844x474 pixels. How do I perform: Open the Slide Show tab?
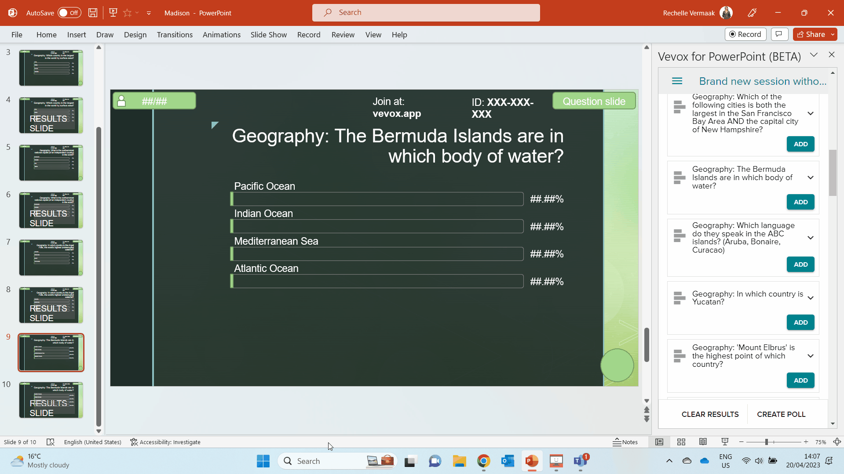pyautogui.click(x=269, y=35)
